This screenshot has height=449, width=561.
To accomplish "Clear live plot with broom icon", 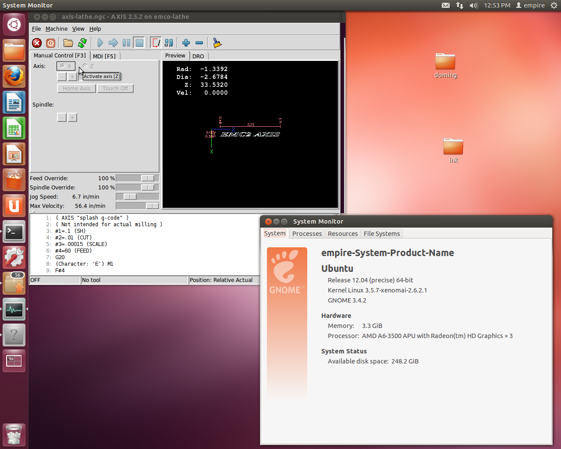I will pos(217,43).
